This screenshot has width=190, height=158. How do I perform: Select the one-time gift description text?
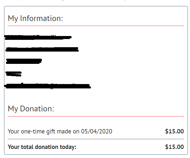click(60, 132)
